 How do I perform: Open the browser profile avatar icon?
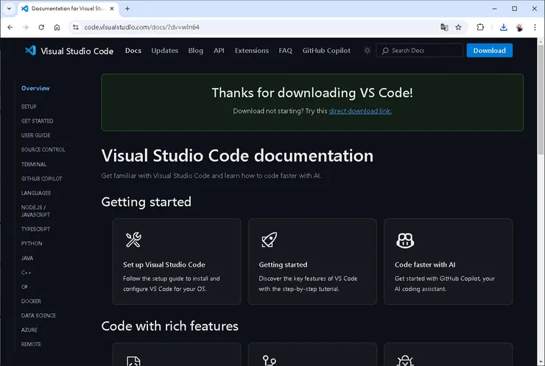(x=519, y=27)
